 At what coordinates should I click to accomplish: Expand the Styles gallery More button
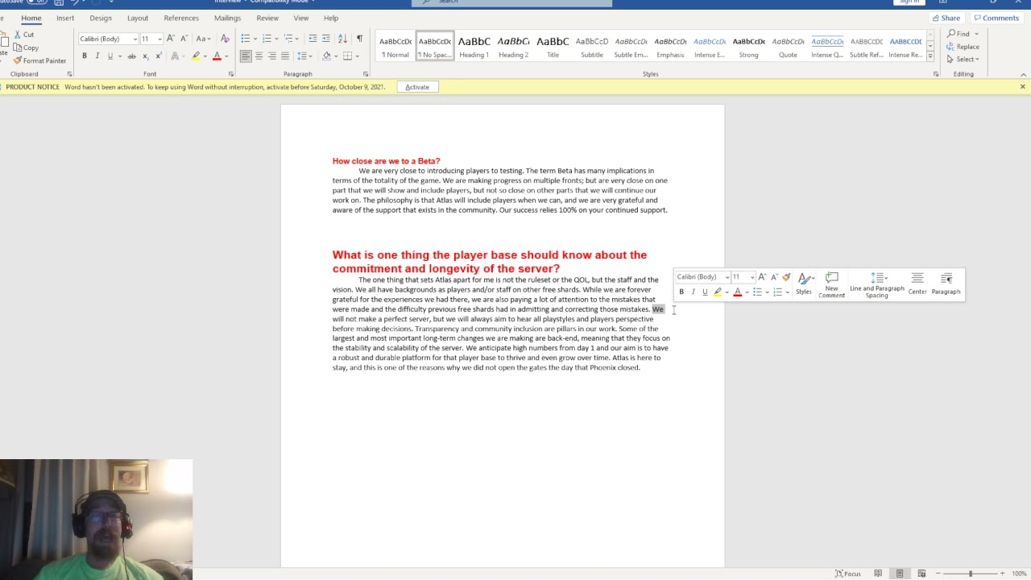point(930,57)
